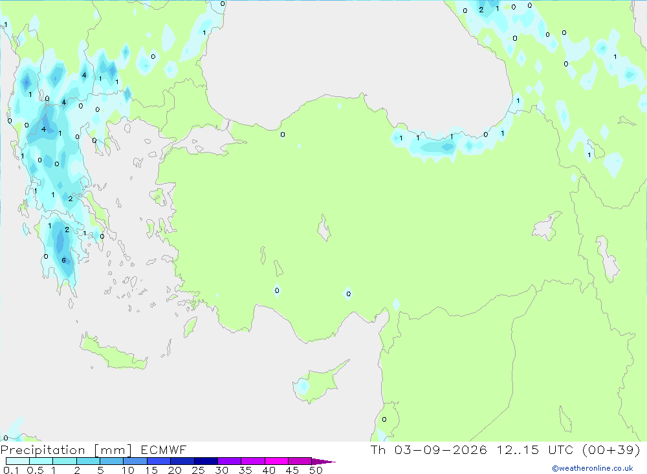Screen dimensions: 647x474
Task: Click the Th 03-09-2026 date label
Action: 429,449
